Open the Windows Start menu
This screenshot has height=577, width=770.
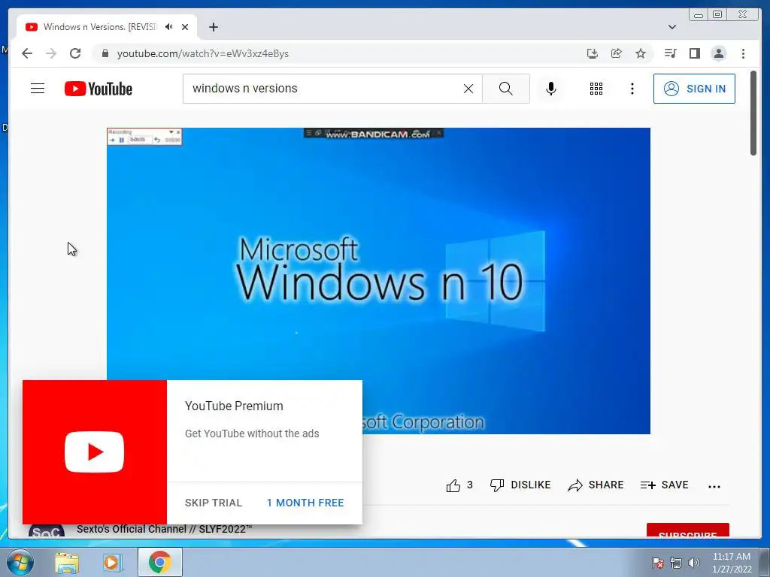[20, 562]
